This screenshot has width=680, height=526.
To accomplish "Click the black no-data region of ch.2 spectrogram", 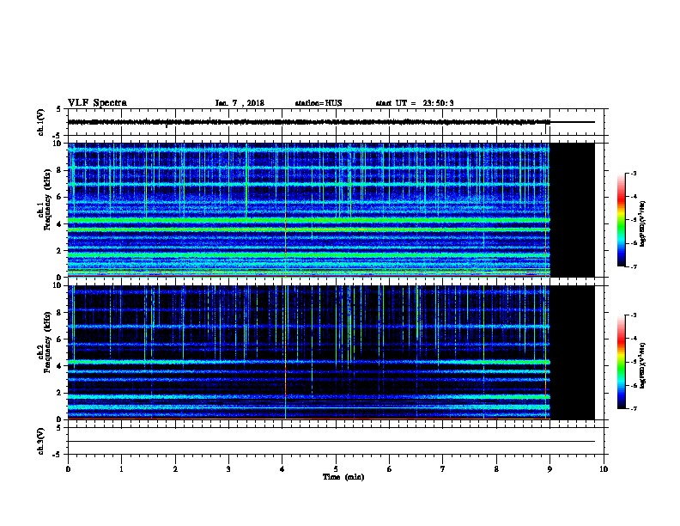I will [573, 352].
